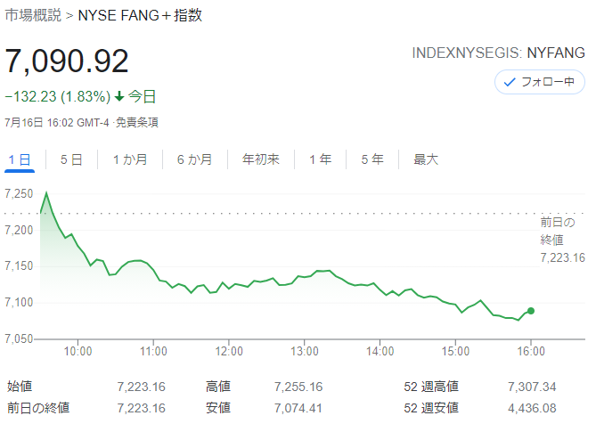
Task: Click the NYSE FANG+指数 title
Action: tap(140, 15)
